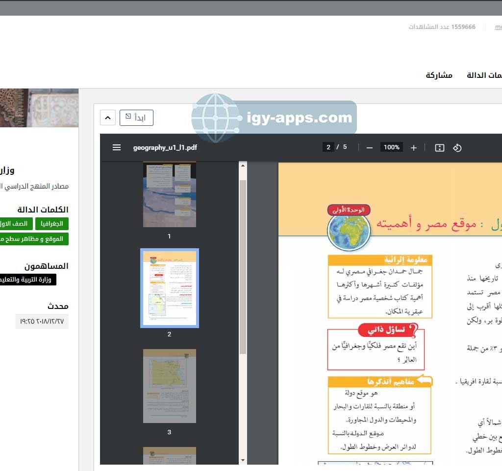Open the الكلمات الدالة tab
Image resolution: width=502 pixels, height=471 pixels.
(x=484, y=75)
